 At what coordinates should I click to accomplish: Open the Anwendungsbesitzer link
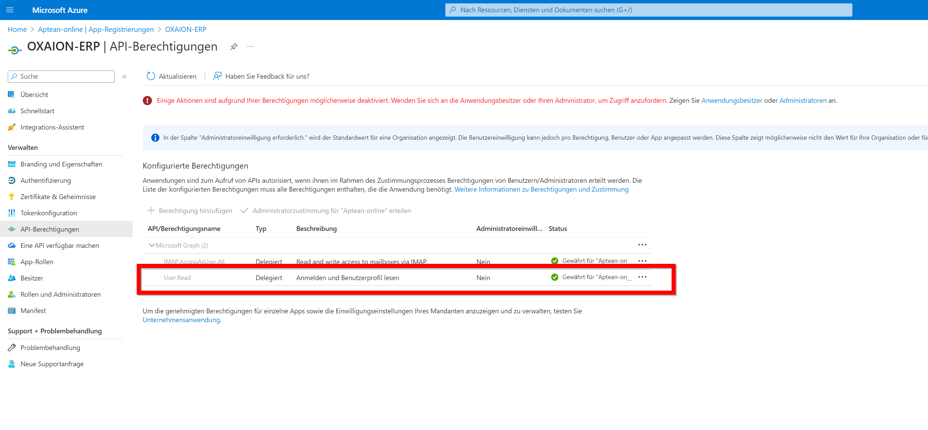[732, 100]
